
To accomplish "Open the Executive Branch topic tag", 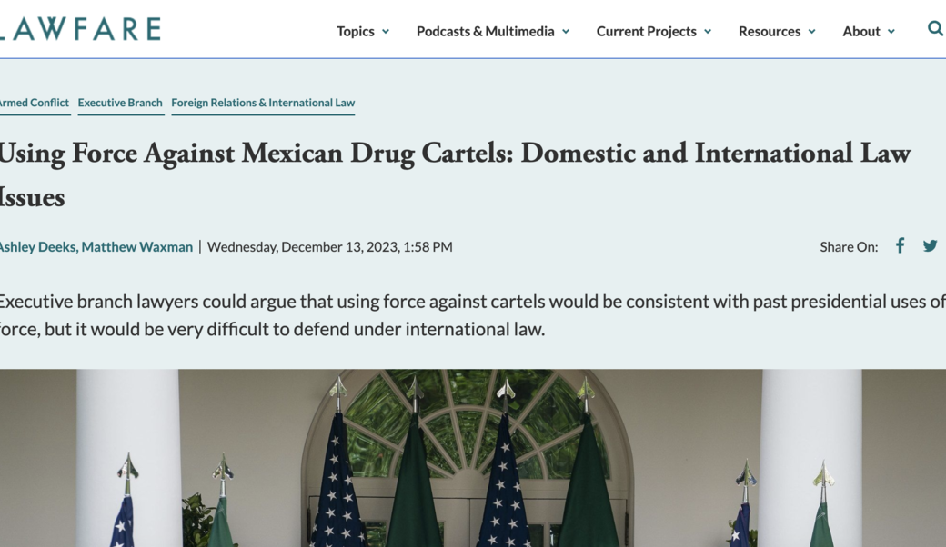I will point(120,103).
